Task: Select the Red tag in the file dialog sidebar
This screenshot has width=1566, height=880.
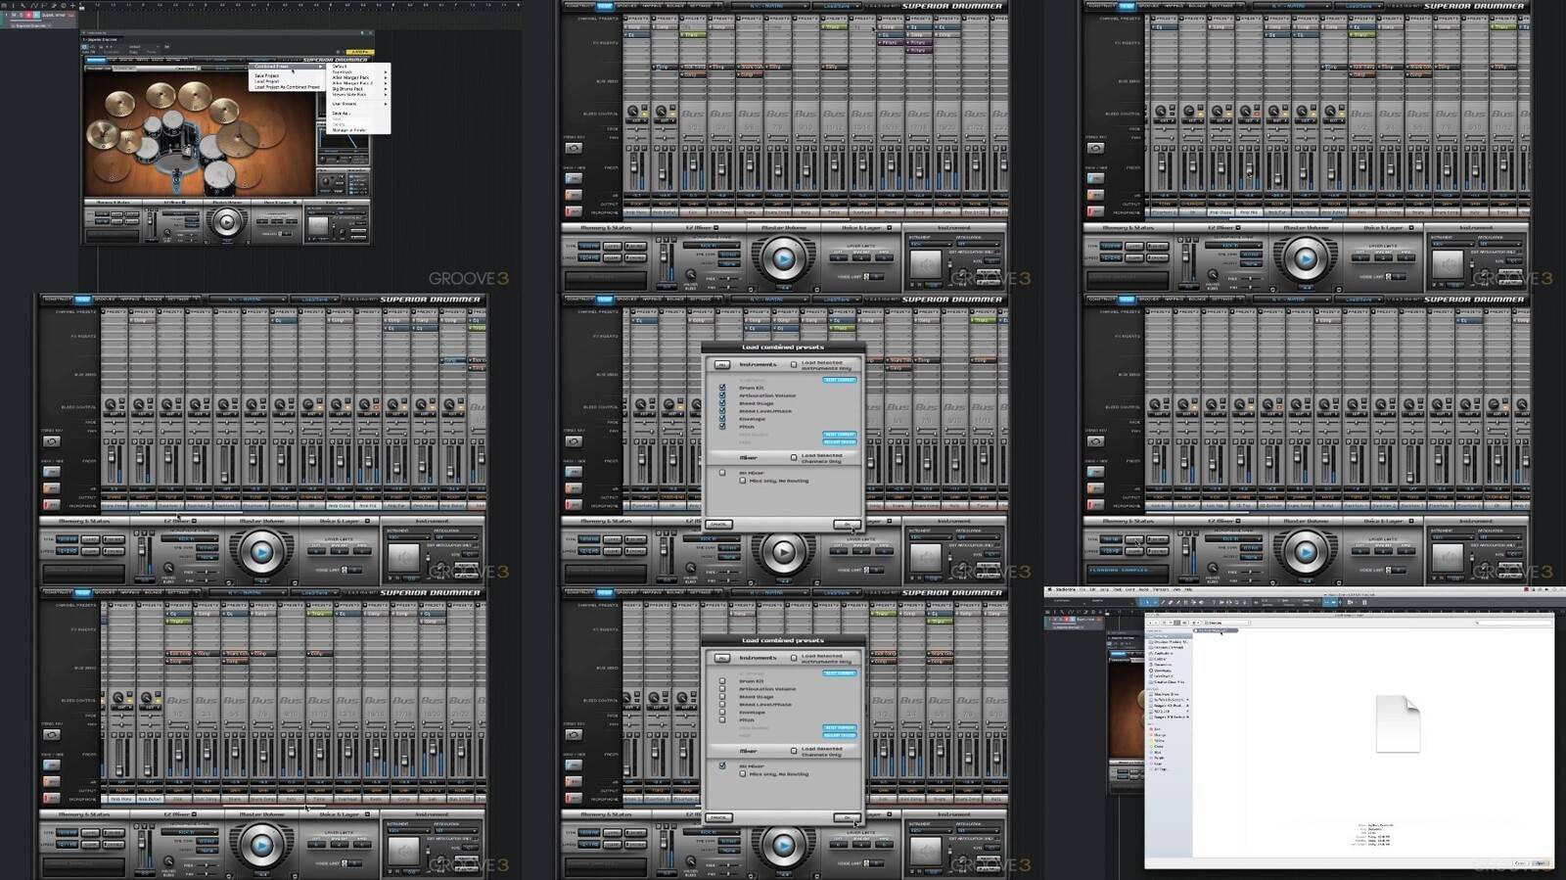Action: 1155,729
